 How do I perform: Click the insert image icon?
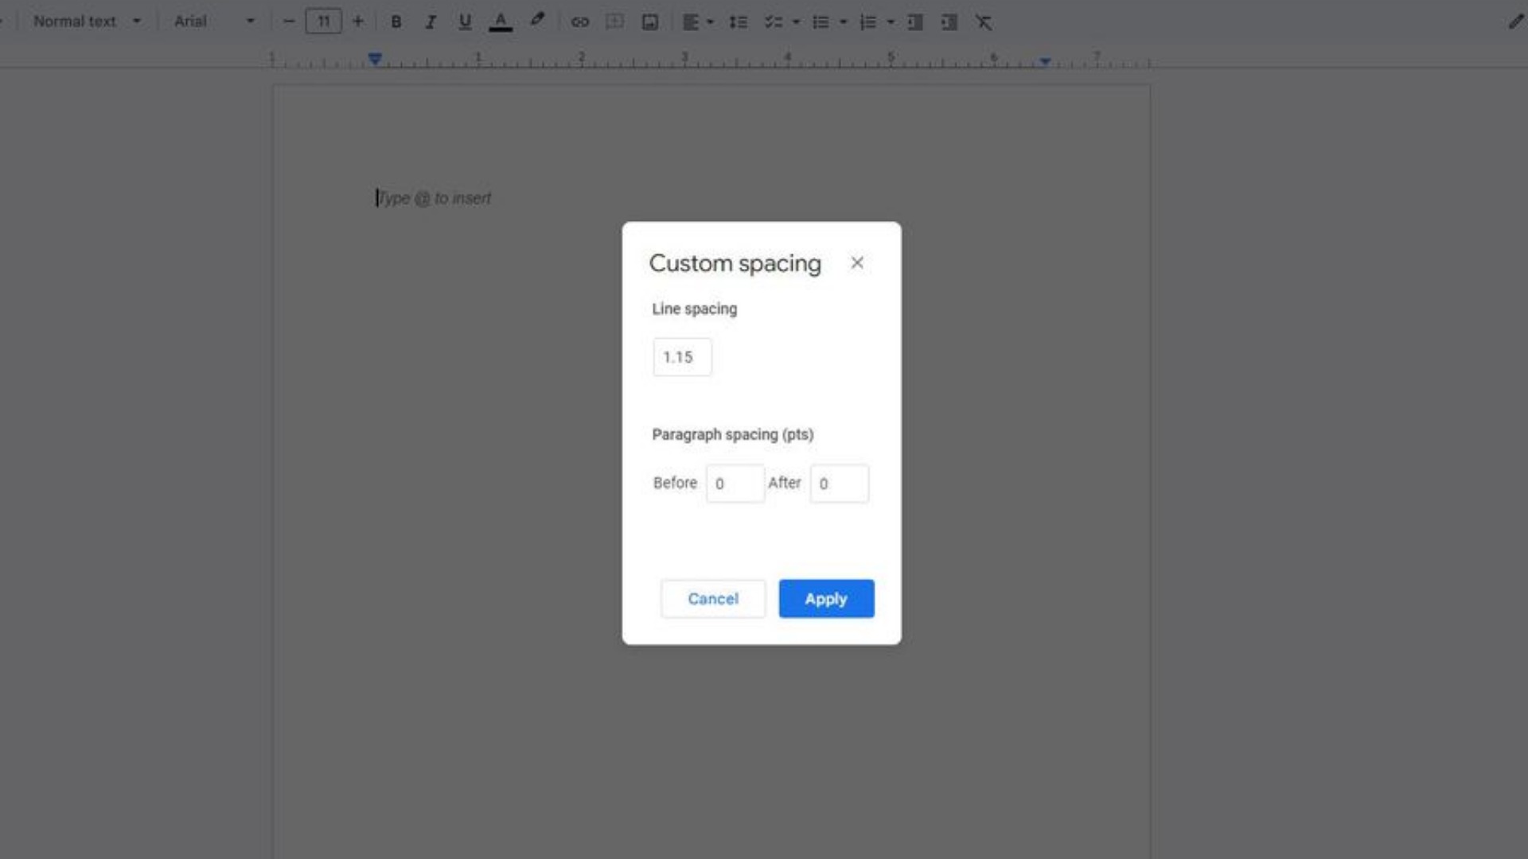click(x=650, y=22)
